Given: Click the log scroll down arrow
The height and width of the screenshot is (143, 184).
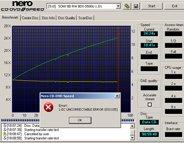Looking at the screenshot, I should pyautogui.click(x=132, y=138).
